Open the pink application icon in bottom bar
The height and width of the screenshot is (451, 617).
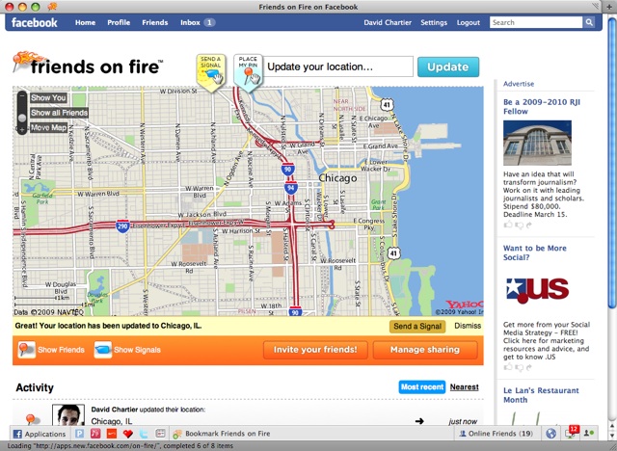95,434
